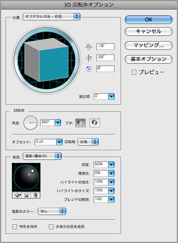The width and height of the screenshot is (178, 243).
Task: Click the 環境光 field showing 0%
Action: (101, 173)
